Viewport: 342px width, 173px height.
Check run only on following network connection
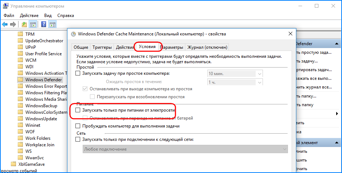pyautogui.click(x=78, y=139)
